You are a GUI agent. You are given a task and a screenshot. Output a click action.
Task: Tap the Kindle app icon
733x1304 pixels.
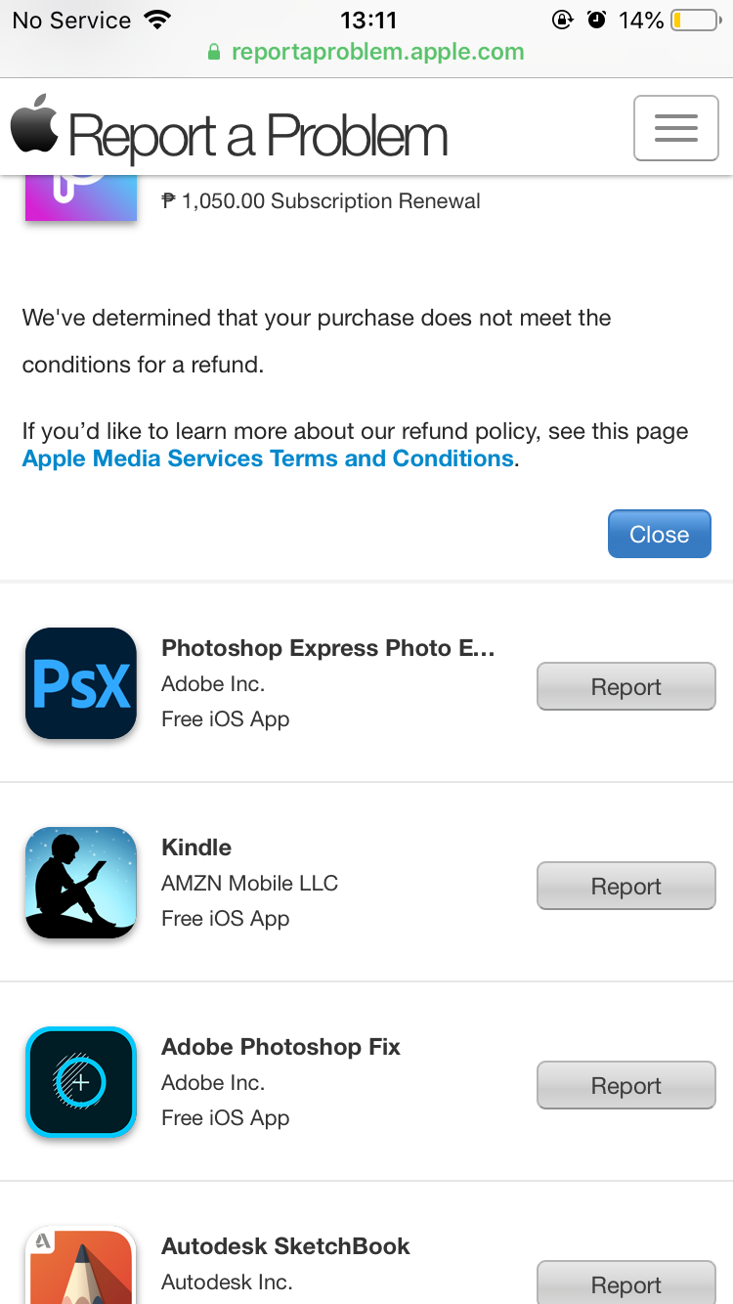click(x=80, y=883)
